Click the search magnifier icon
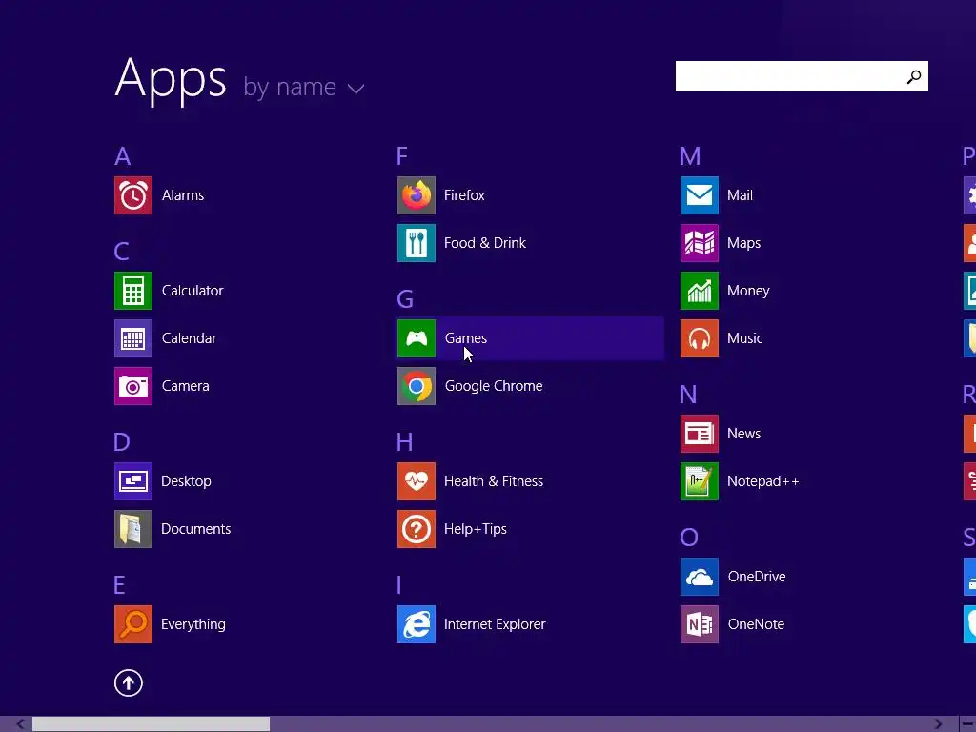 tap(914, 76)
